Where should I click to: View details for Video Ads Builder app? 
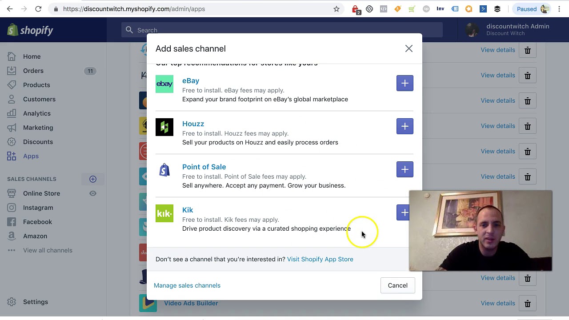498,303
